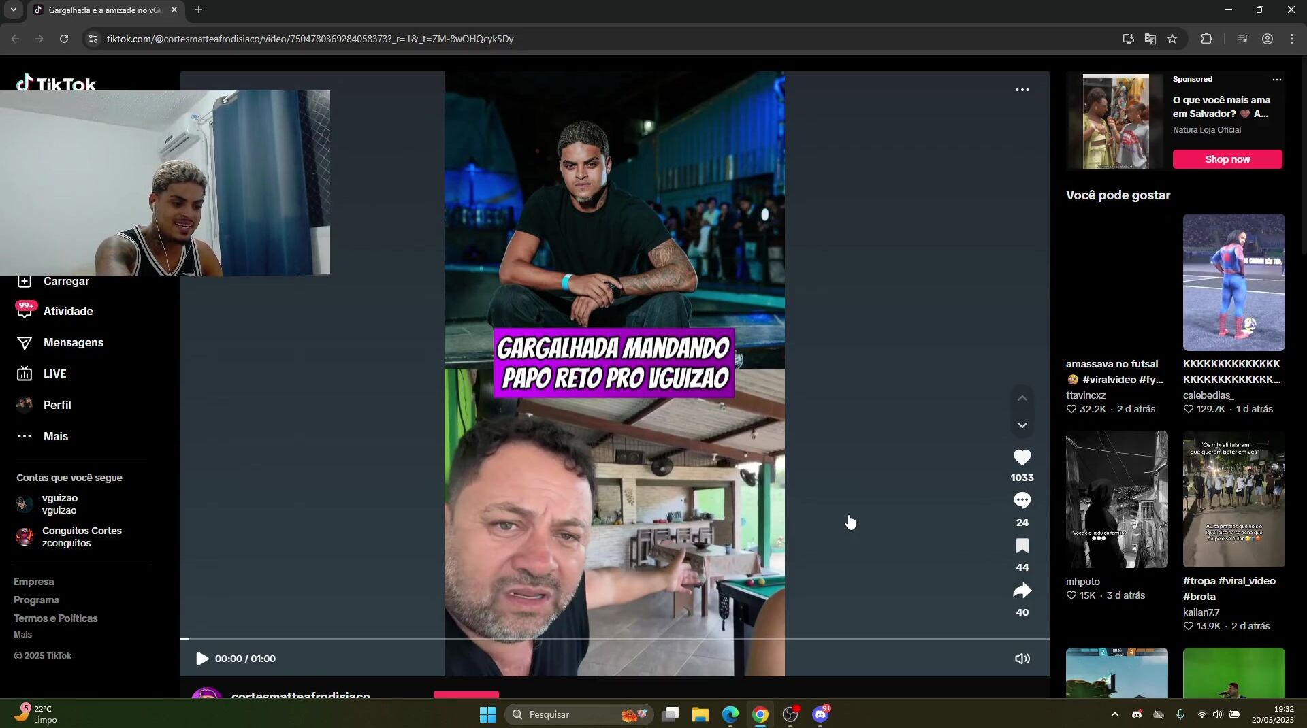Screen dimensions: 1307x728
Task: Open sponsored ad three-dot options
Action: [1277, 80]
